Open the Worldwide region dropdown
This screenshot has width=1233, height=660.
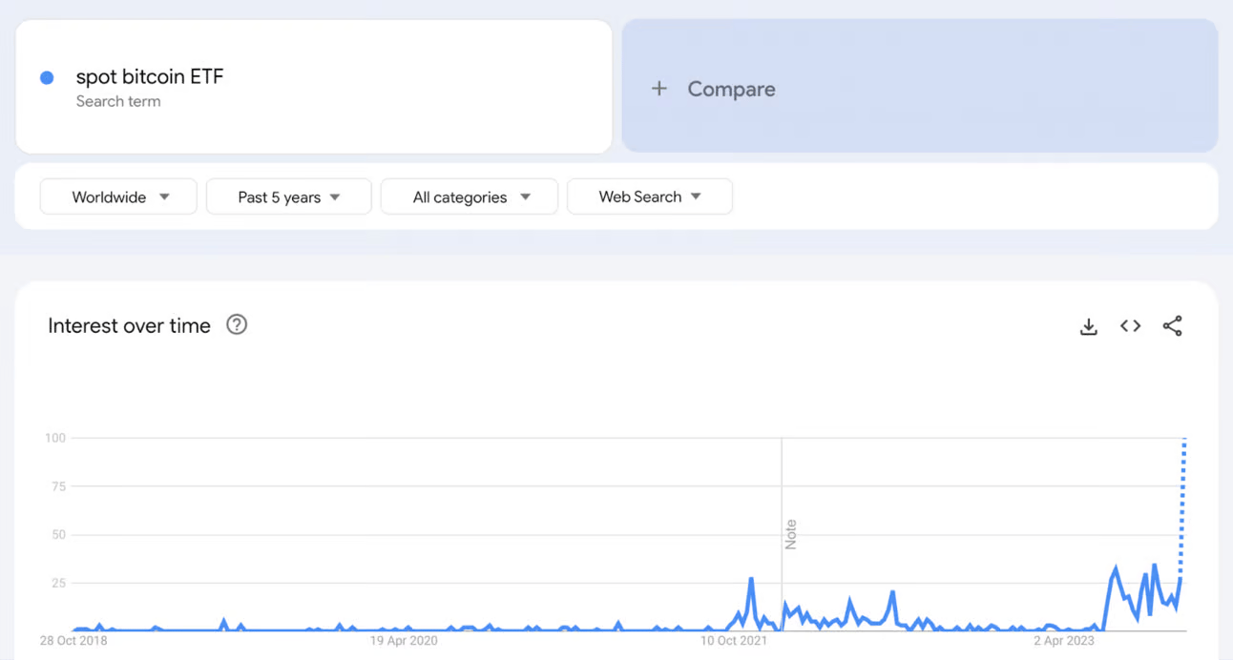pyautogui.click(x=118, y=196)
